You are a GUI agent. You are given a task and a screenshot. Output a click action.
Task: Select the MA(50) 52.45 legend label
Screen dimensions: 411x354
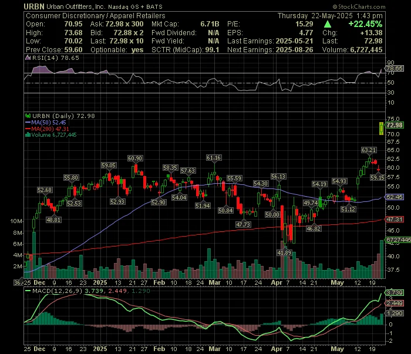pos(49,122)
